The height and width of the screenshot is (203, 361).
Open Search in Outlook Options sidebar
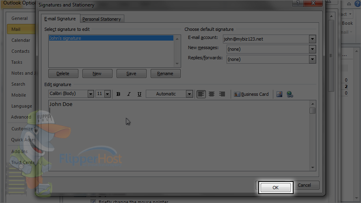[18, 84]
